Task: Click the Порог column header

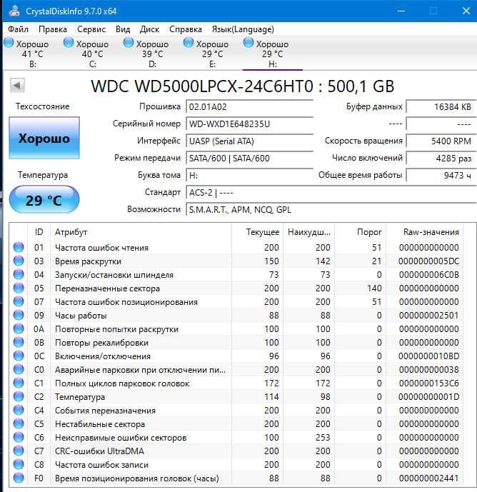Action: (361, 232)
